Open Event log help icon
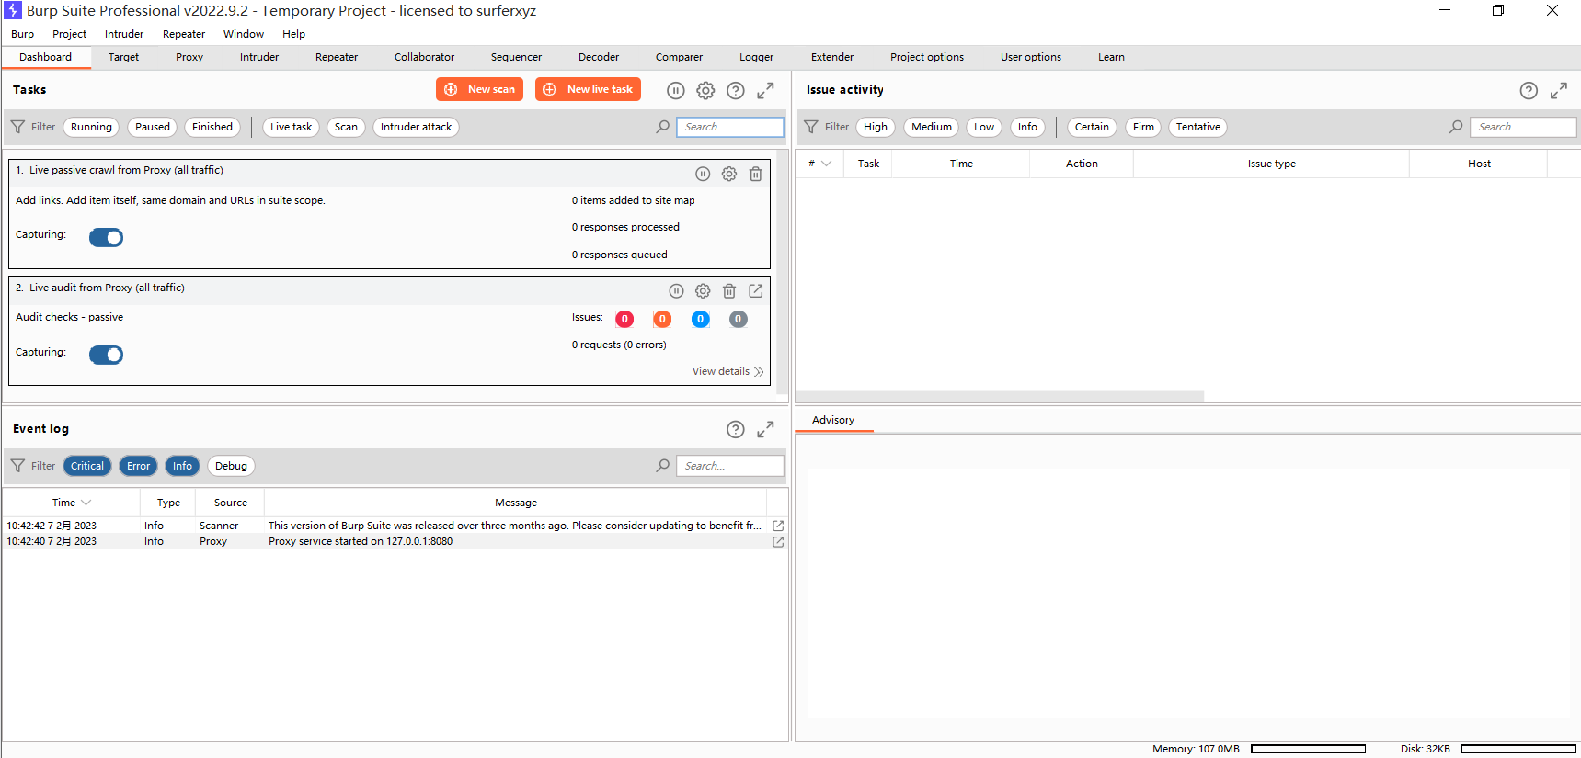The height and width of the screenshot is (758, 1581). pos(736,429)
